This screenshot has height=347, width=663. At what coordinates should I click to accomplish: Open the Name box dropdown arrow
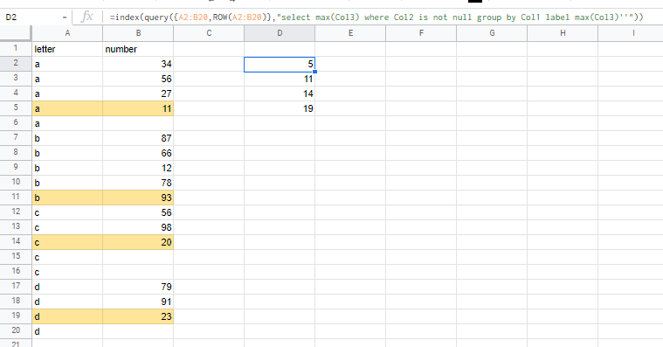[x=65, y=17]
